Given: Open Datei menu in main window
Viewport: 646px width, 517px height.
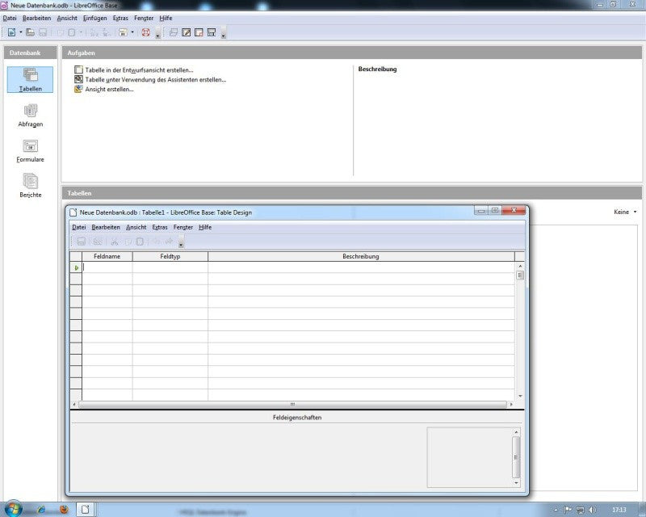Looking at the screenshot, I should click(10, 18).
